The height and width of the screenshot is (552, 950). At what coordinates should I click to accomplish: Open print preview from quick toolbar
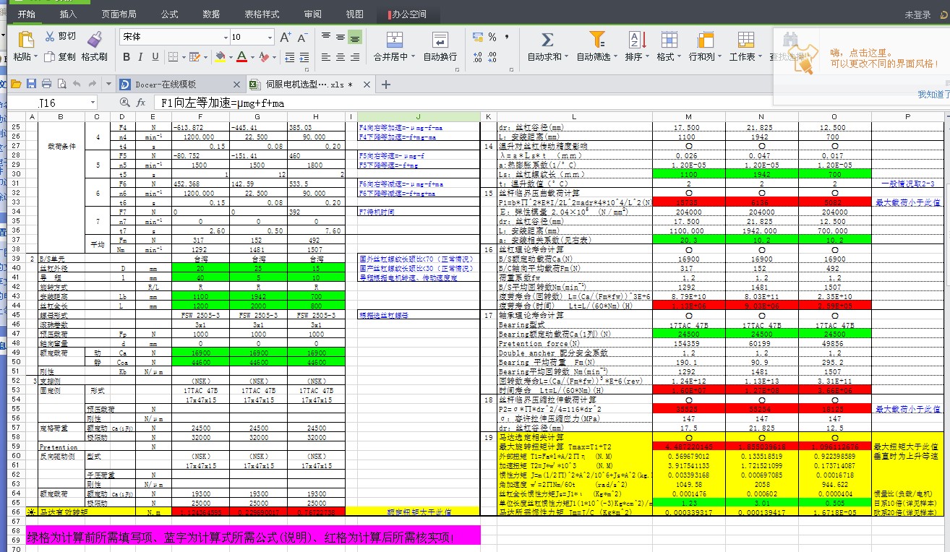click(61, 84)
